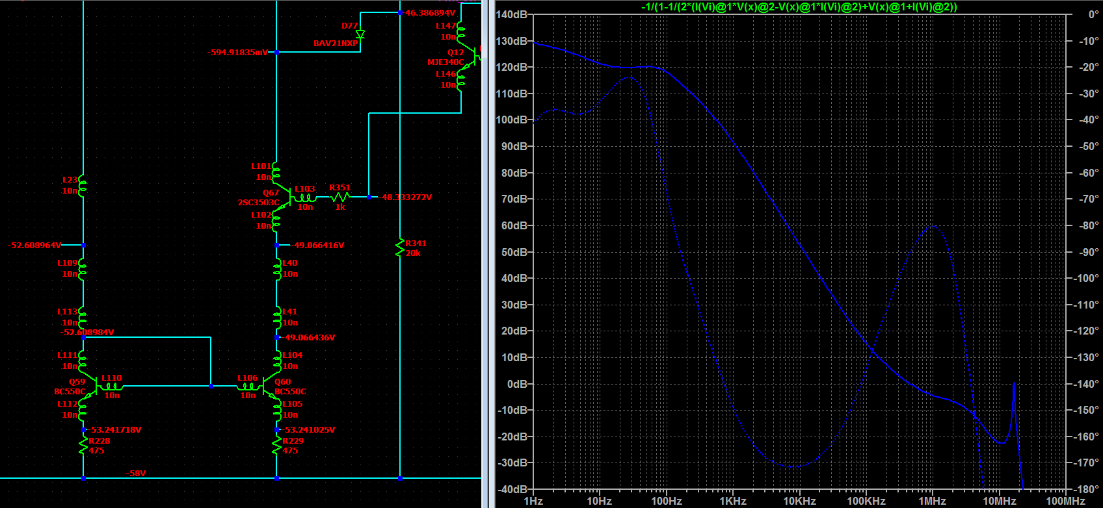Click the -180° right phase axis label
Image resolution: width=1103 pixels, height=508 pixels.
pyautogui.click(x=1085, y=489)
